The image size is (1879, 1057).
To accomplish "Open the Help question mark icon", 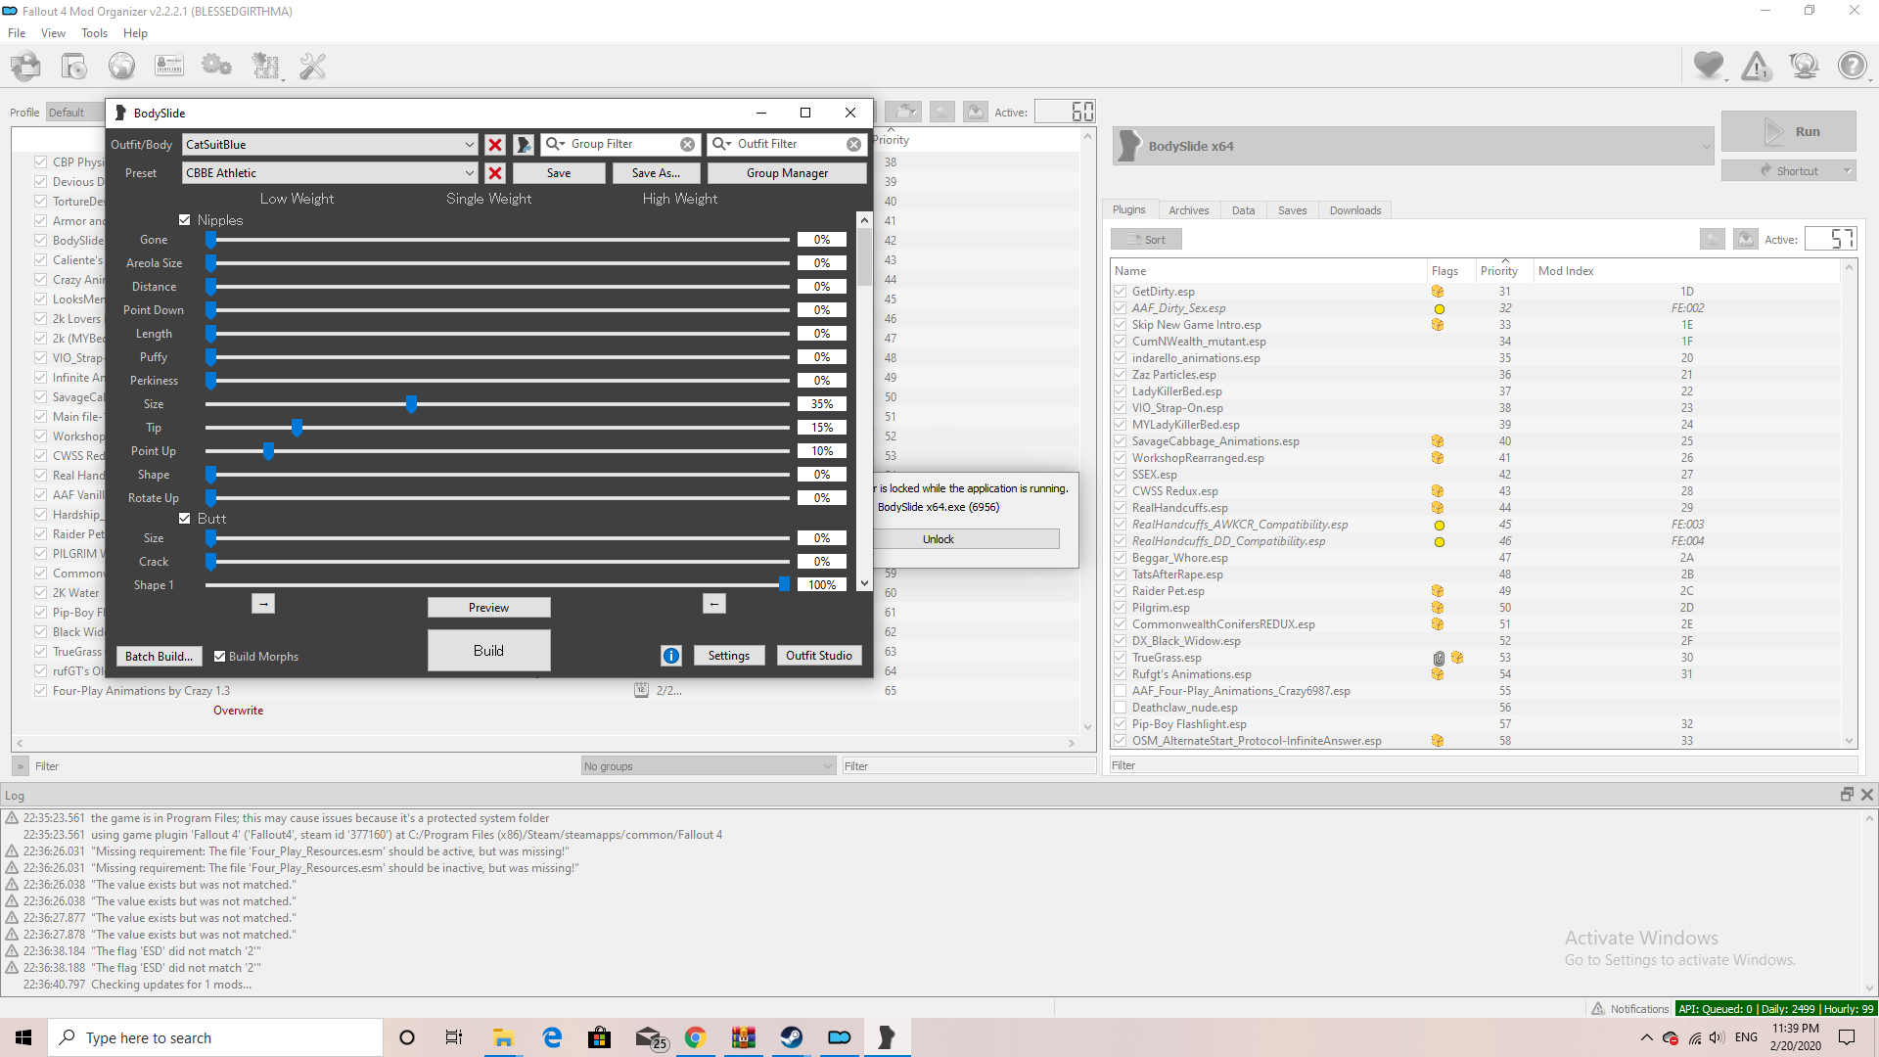I will point(1852,66).
